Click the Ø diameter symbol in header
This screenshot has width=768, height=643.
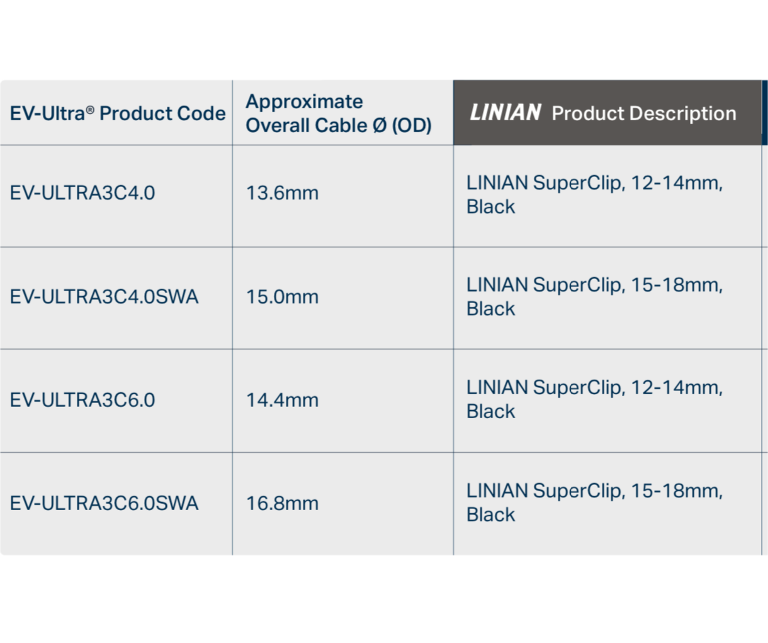point(380,125)
